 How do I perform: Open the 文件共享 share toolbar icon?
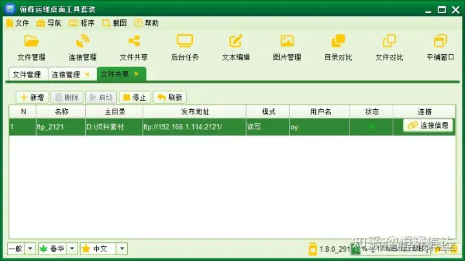coord(134,41)
